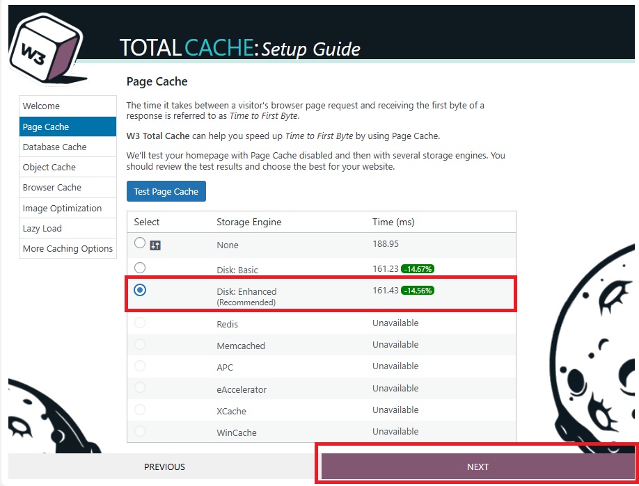Click the -14.67% green badge
The height and width of the screenshot is (486, 639).
pyautogui.click(x=418, y=269)
